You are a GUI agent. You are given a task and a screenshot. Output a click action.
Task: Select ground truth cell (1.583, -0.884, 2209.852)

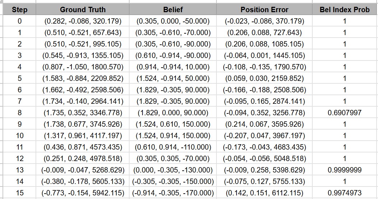pos(83,78)
